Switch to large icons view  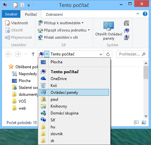[144, 122]
